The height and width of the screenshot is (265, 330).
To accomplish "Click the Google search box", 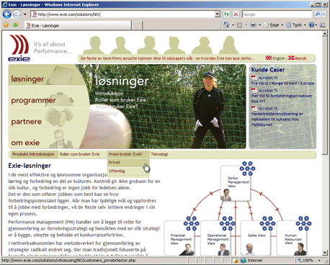I will [277, 14].
